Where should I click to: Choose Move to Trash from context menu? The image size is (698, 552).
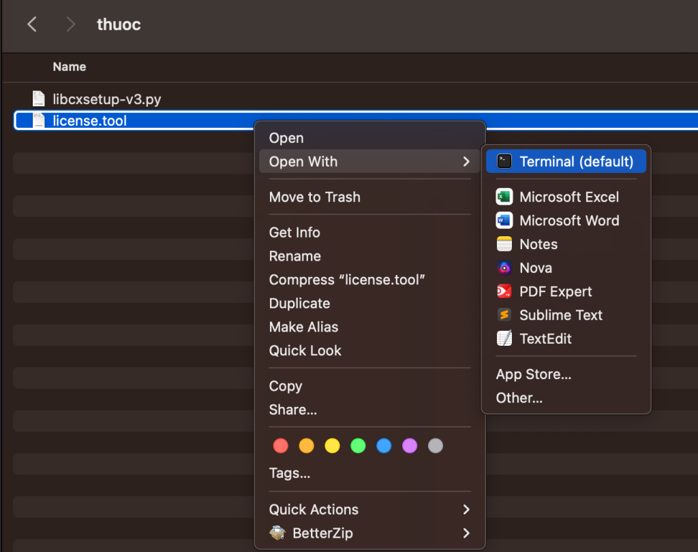point(314,197)
